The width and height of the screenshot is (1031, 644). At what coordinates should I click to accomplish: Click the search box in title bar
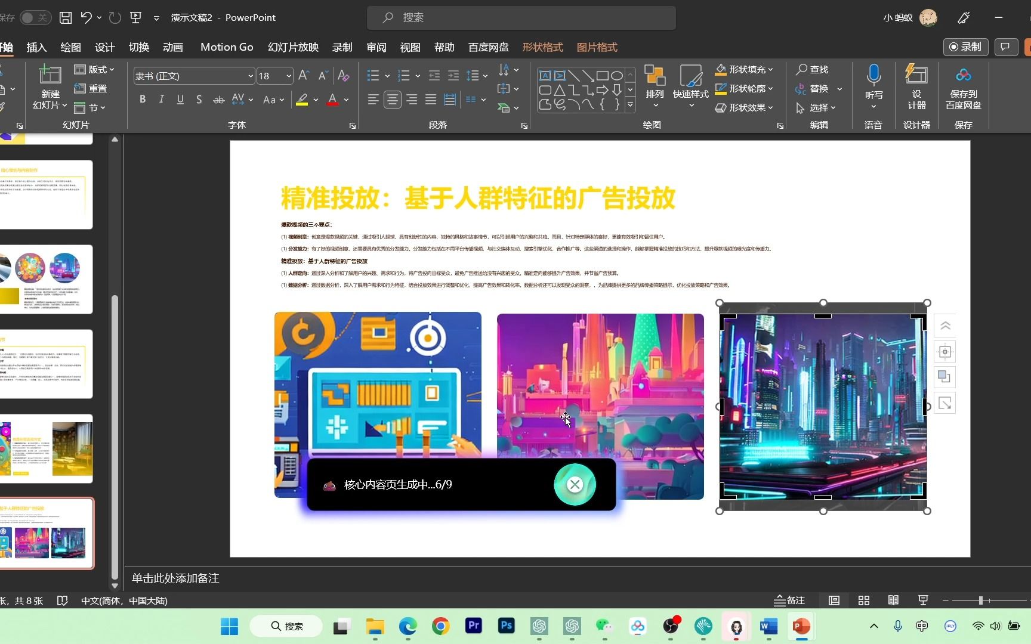point(521,18)
